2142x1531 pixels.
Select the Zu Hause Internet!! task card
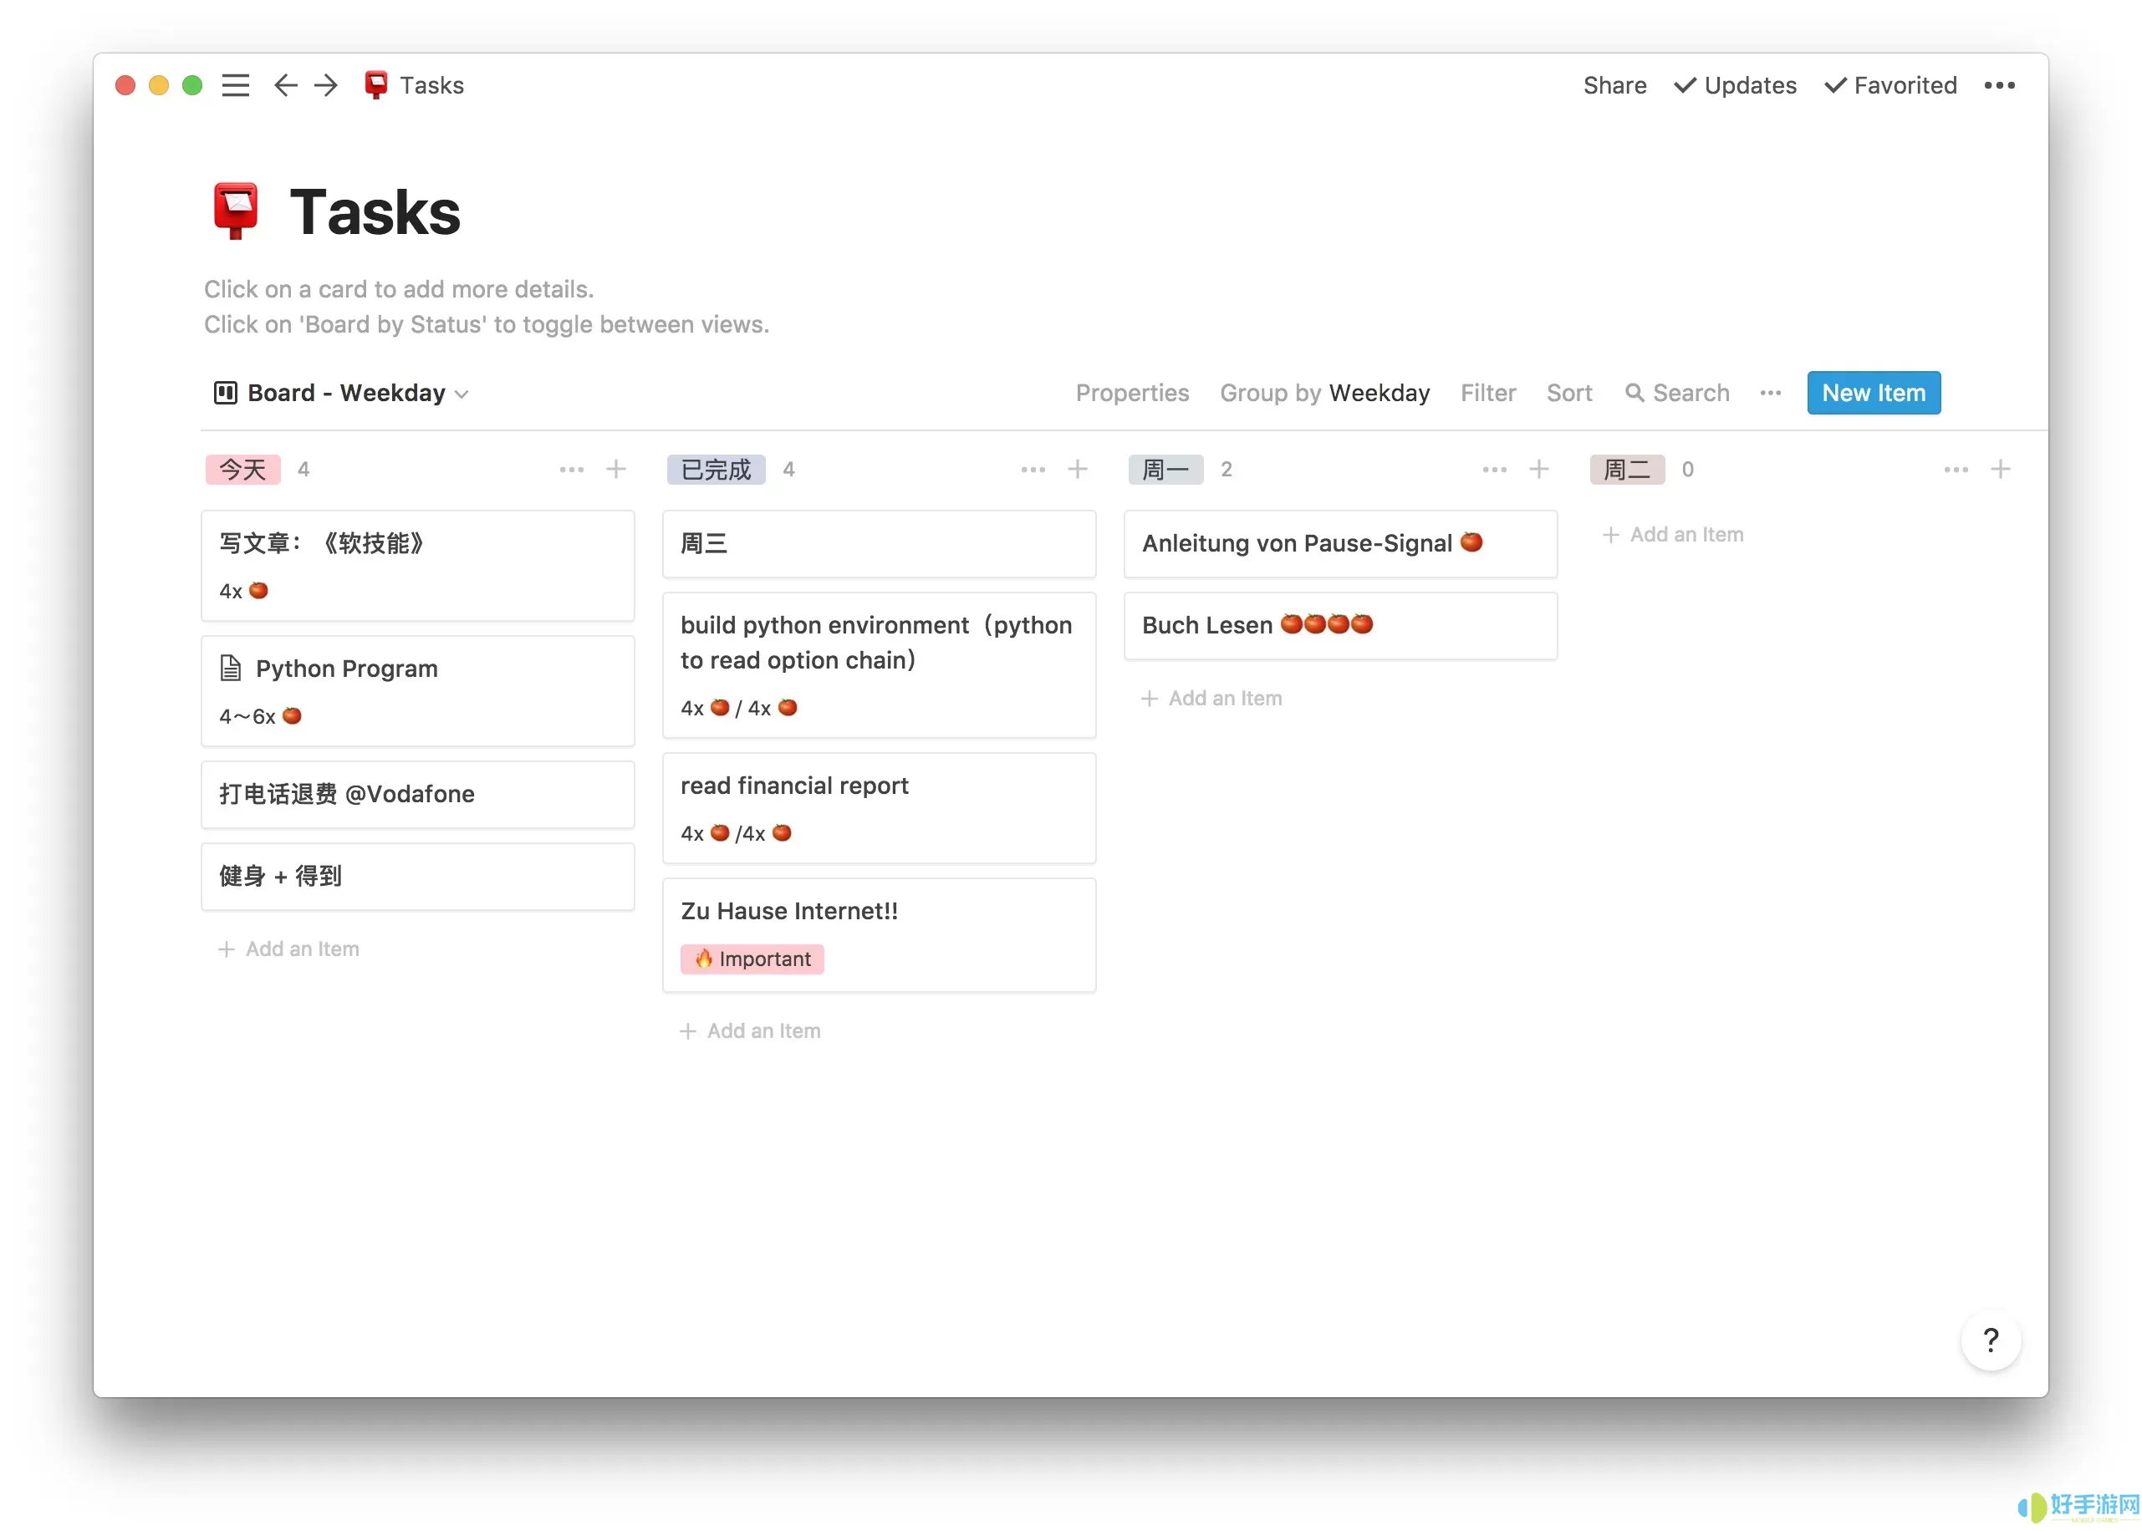[x=879, y=931]
